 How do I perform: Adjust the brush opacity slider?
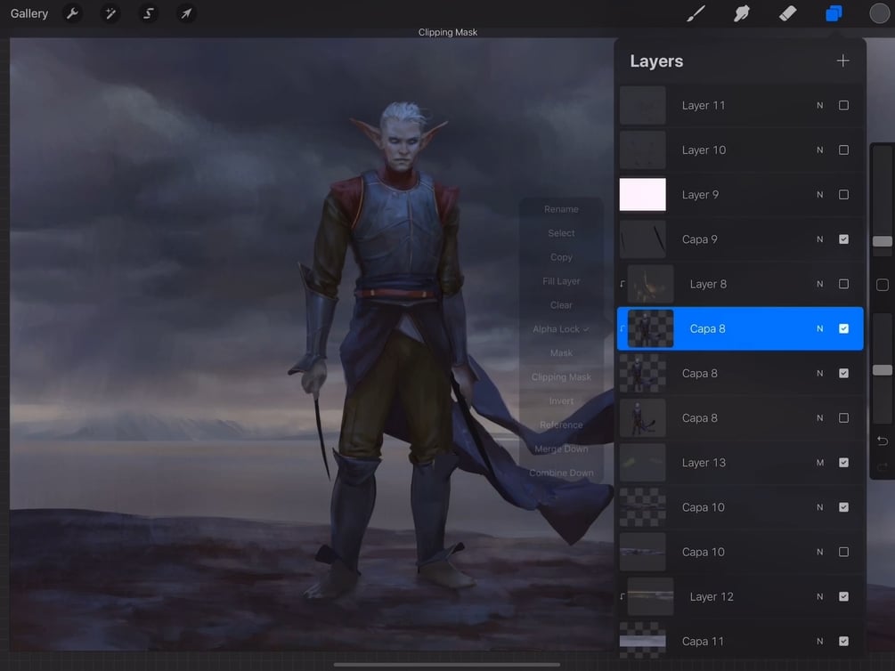click(882, 370)
